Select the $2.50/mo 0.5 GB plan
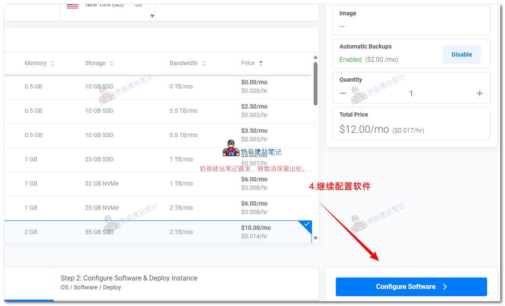The image size is (505, 306). pyautogui.click(x=158, y=111)
